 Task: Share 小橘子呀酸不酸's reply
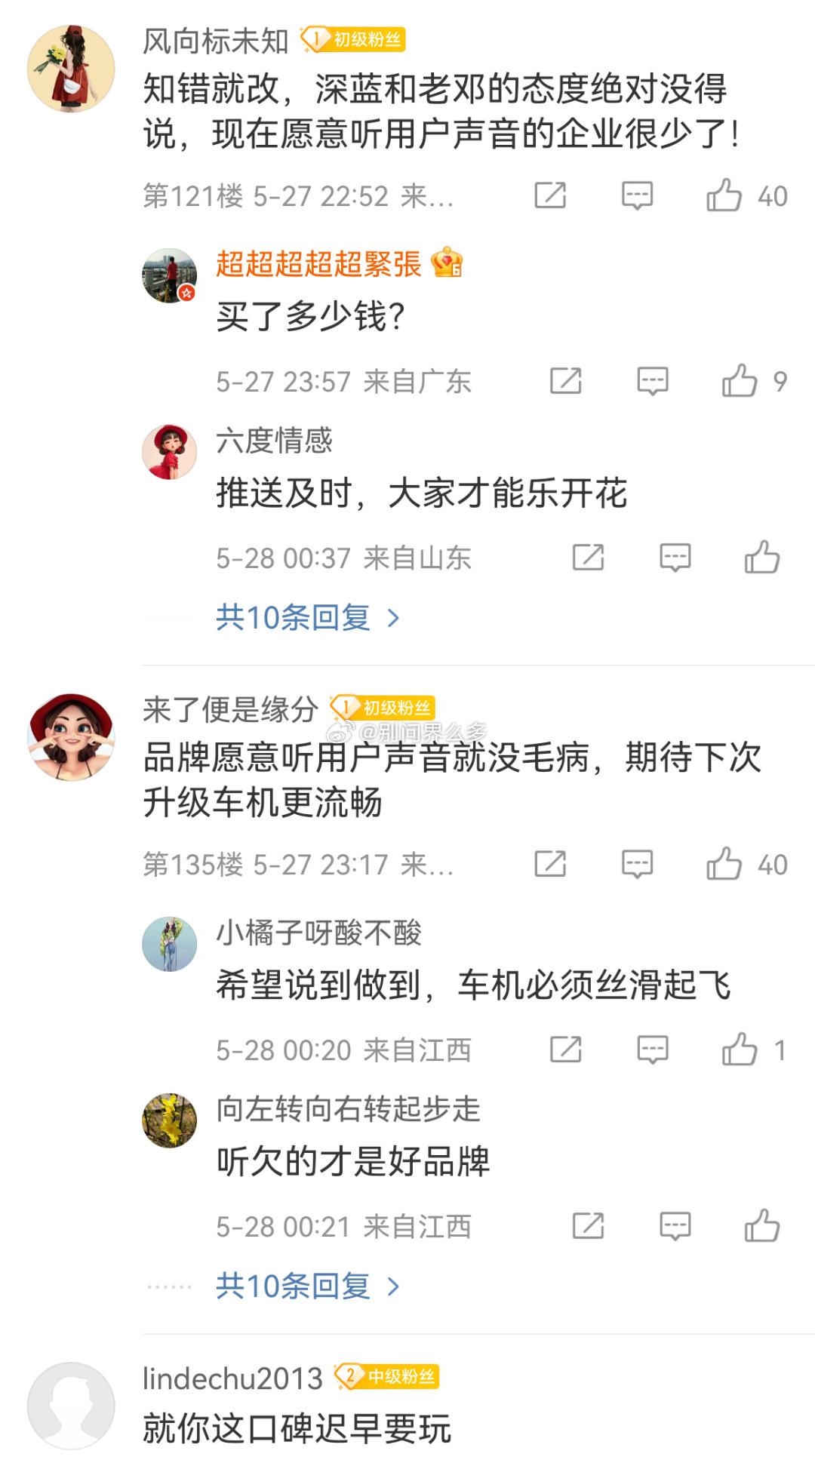coord(566,1050)
